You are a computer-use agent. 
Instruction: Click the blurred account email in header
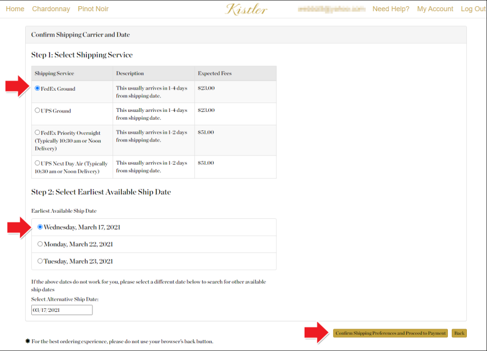[331, 9]
